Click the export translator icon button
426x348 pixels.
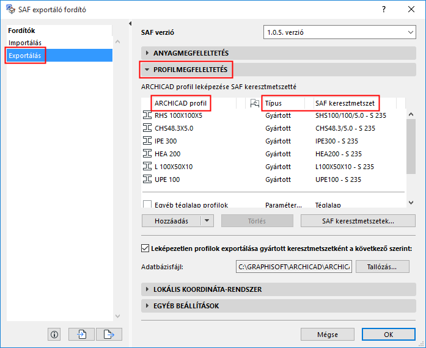pyautogui.click(x=109, y=334)
